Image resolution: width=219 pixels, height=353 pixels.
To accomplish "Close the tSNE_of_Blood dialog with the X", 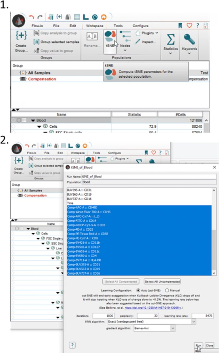I will pyautogui.click(x=214, y=167).
